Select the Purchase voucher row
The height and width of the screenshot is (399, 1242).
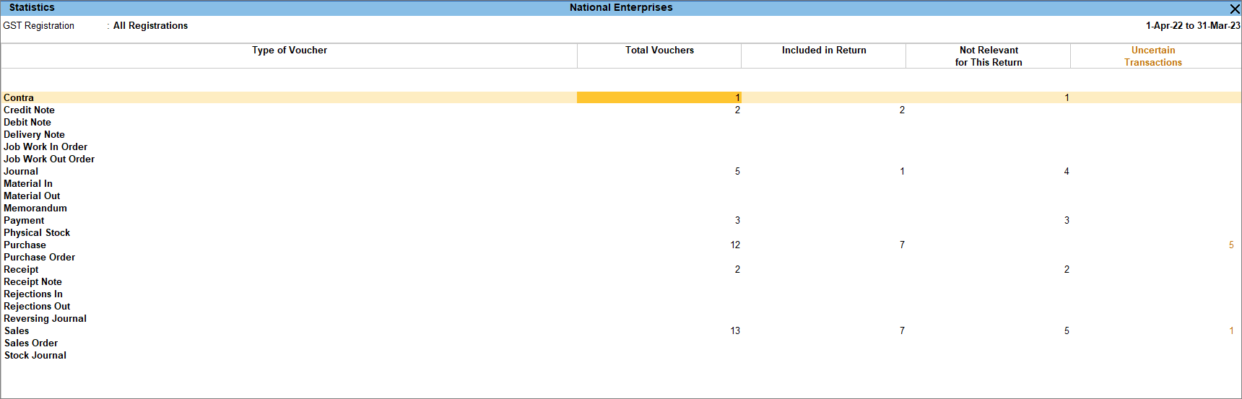pos(621,245)
